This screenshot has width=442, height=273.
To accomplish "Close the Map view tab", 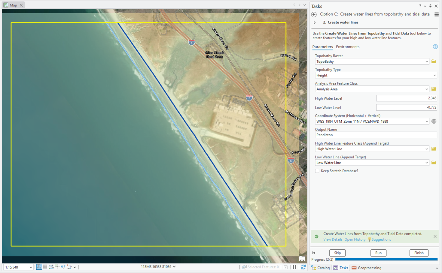I will pyautogui.click(x=21, y=5).
